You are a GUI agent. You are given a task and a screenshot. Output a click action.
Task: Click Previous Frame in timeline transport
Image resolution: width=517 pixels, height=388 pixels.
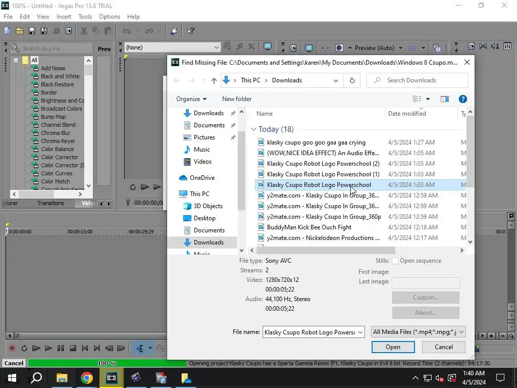click(109, 348)
